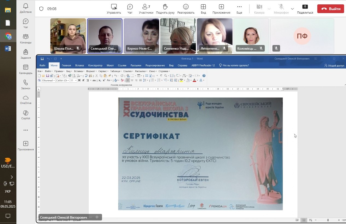Image resolution: width=346 pixels, height=224 pixels.
Task: Open Microphone options dropdown arrow
Action: [292, 9]
